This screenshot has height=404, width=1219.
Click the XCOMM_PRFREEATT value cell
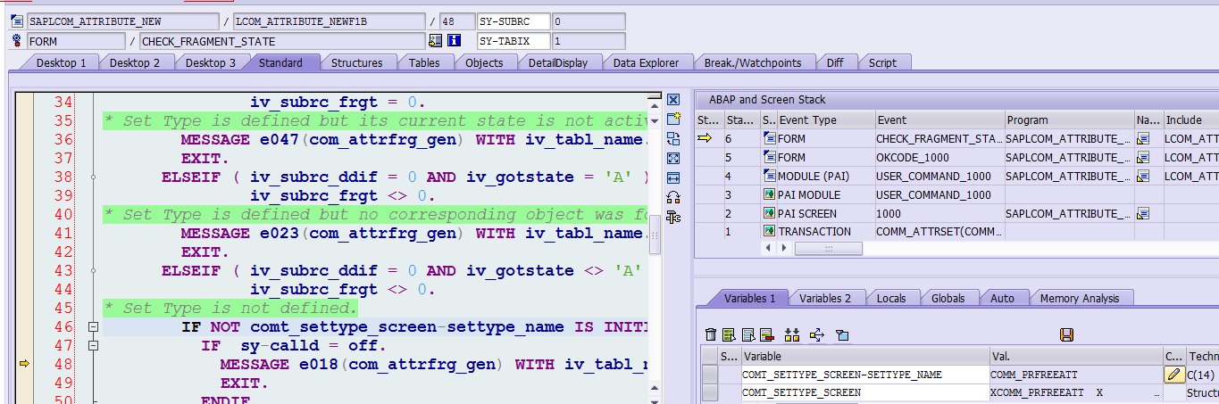[x=1075, y=392]
